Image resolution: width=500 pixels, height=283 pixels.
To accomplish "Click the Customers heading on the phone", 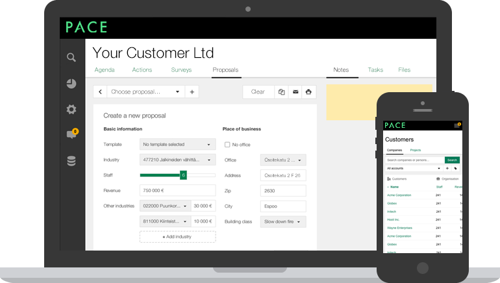I will [x=399, y=140].
